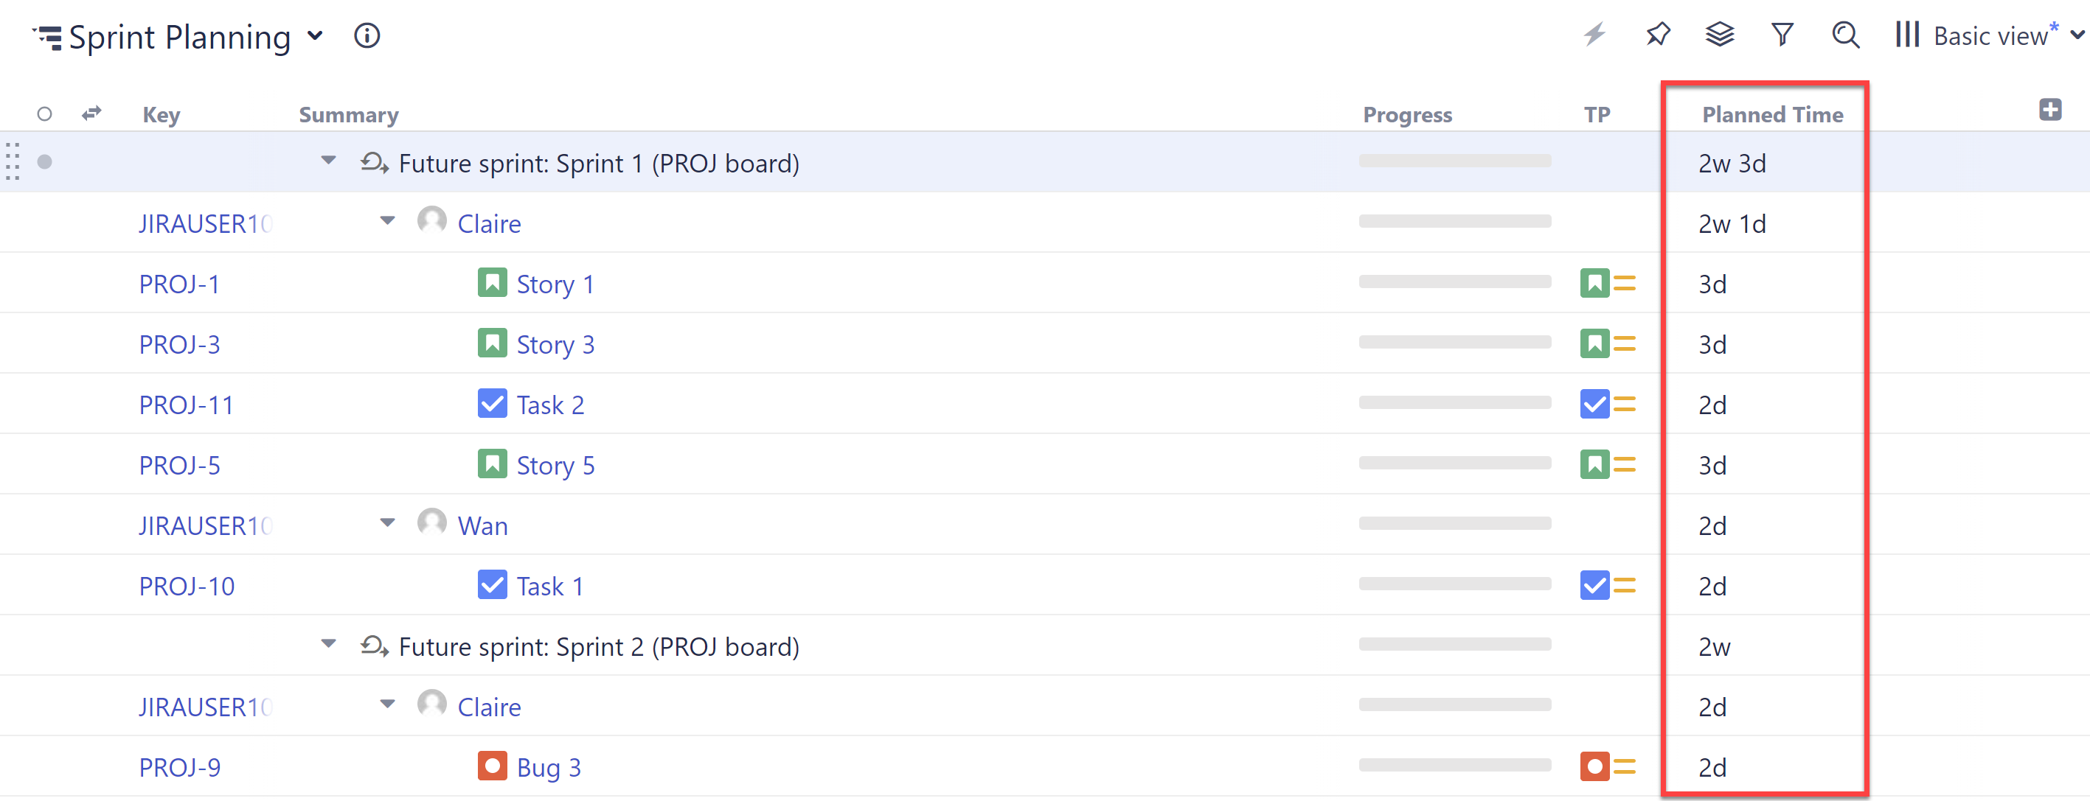This screenshot has height=801, width=2090.
Task: Collapse the Wan assignee group
Action: pyautogui.click(x=388, y=523)
